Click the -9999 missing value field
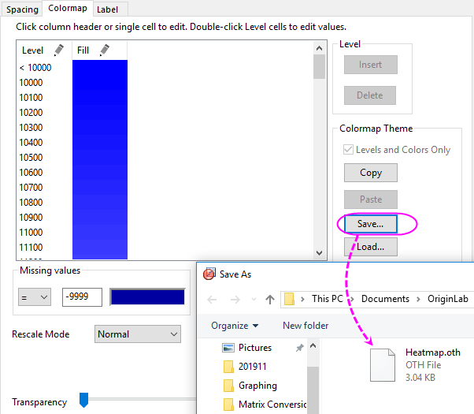474x414 pixels. click(82, 297)
